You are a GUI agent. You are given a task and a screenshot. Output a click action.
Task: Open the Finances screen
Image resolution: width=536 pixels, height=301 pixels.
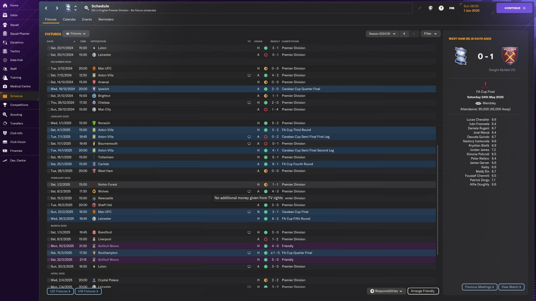pyautogui.click(x=16, y=150)
